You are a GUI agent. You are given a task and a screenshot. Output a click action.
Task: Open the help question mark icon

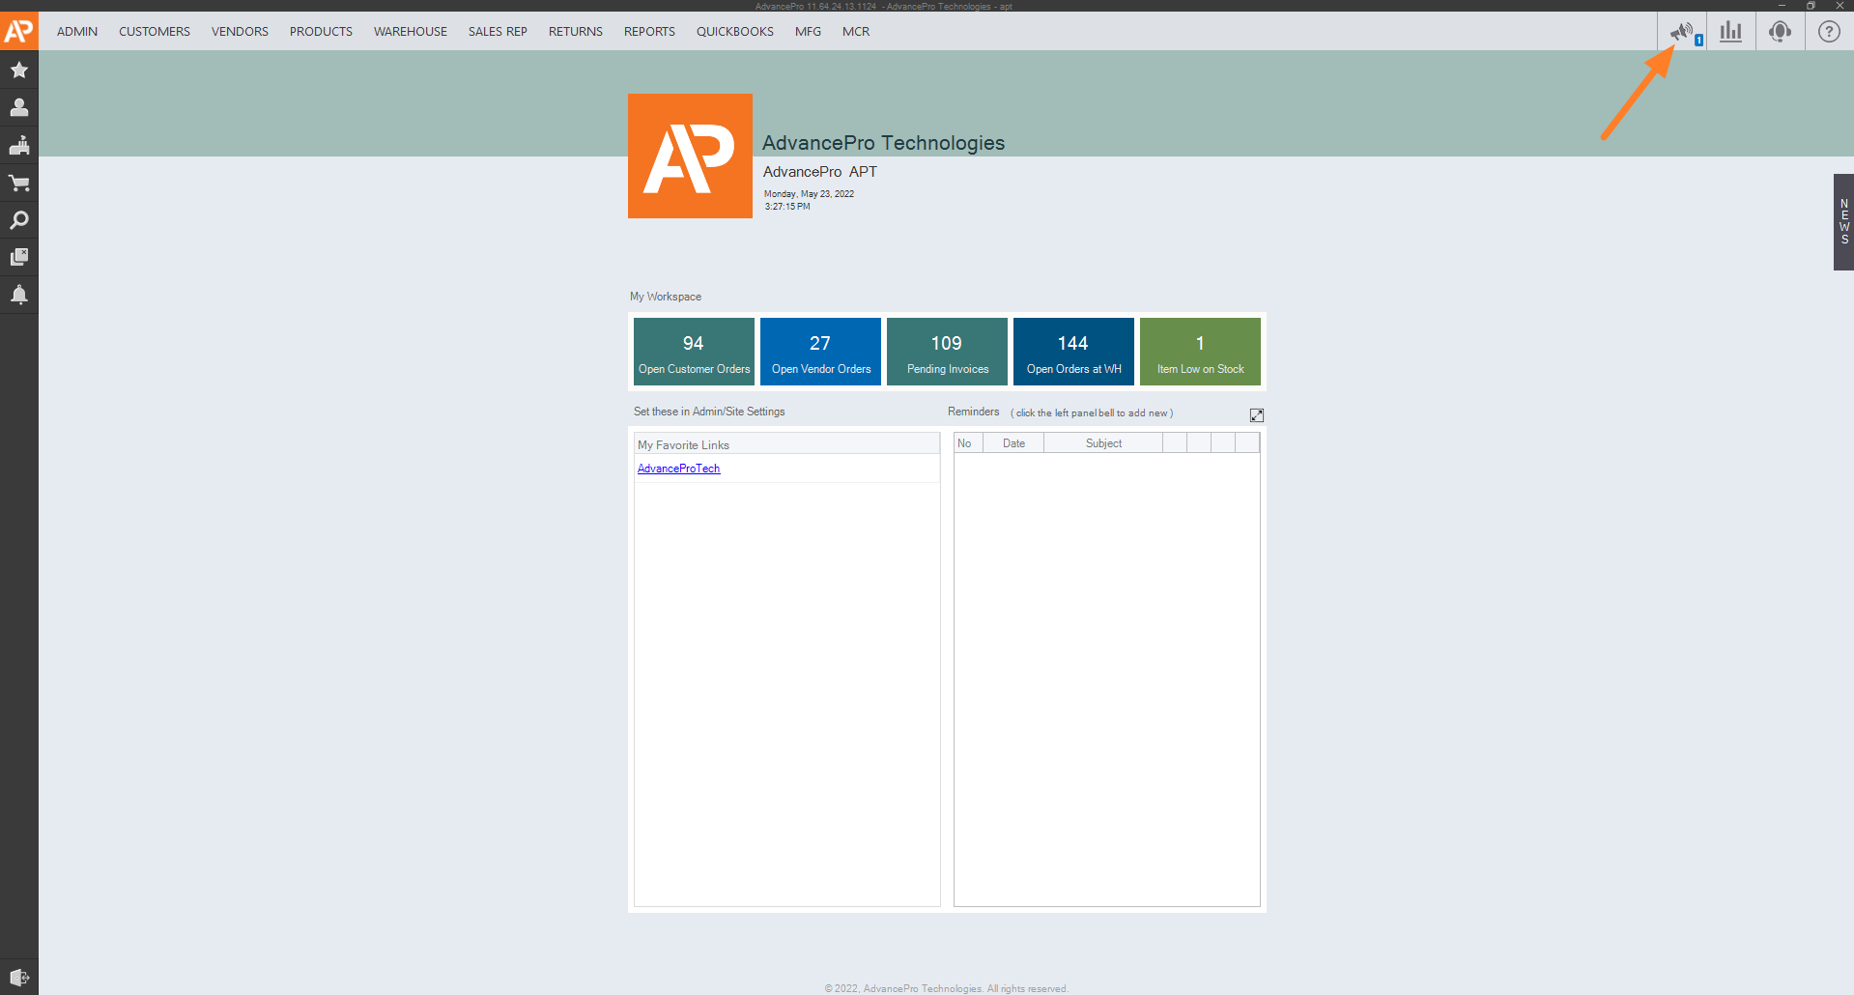point(1829,32)
